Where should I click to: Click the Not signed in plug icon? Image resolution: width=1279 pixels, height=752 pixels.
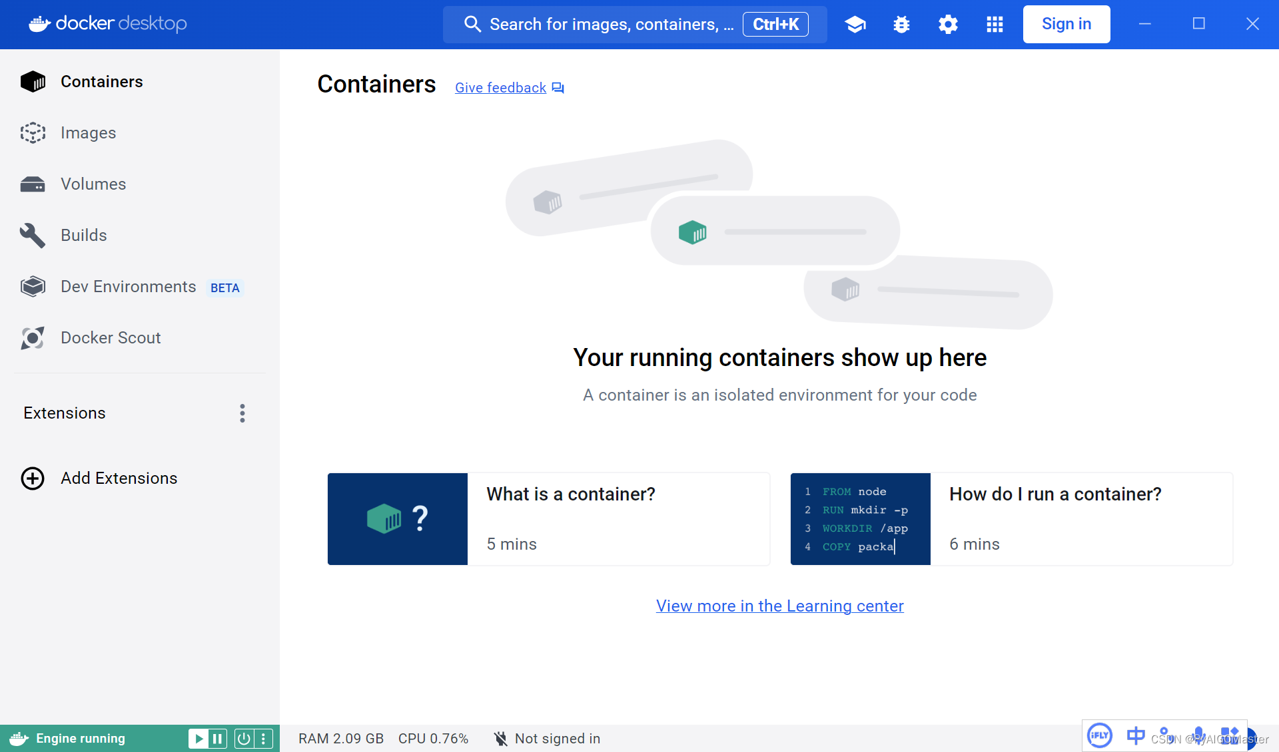point(500,739)
